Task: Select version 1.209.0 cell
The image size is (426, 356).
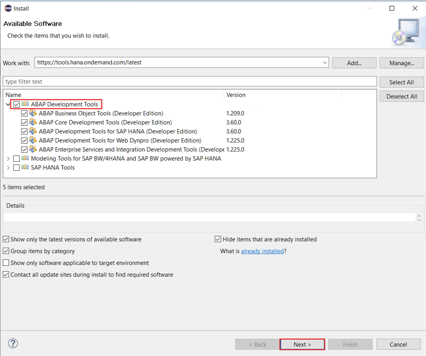Action: point(235,113)
